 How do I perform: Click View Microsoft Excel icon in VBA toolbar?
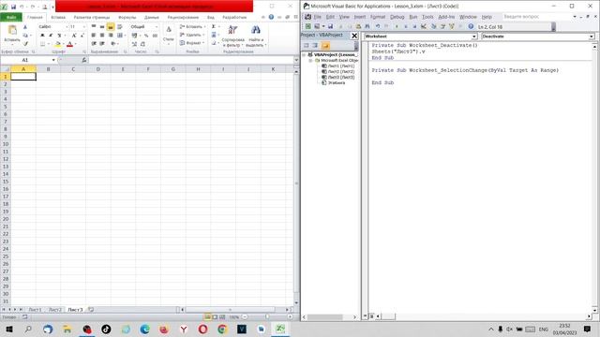pyautogui.click(x=308, y=26)
